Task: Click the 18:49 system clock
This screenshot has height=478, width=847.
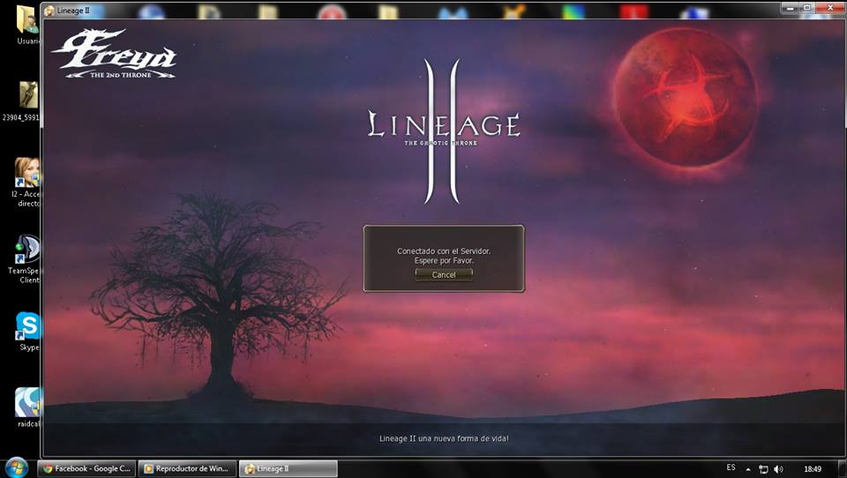Action: (813, 469)
